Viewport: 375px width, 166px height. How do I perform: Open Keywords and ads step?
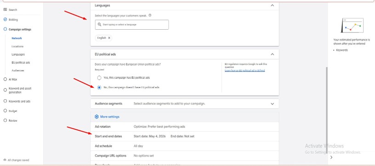coord(20,102)
